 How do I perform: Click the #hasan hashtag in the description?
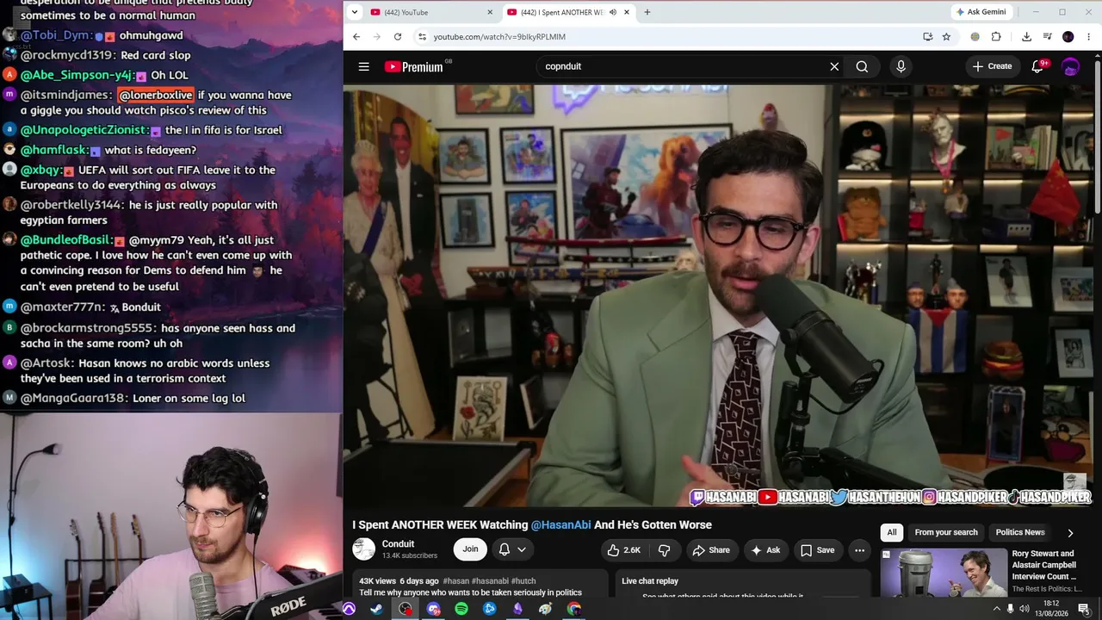(x=456, y=581)
